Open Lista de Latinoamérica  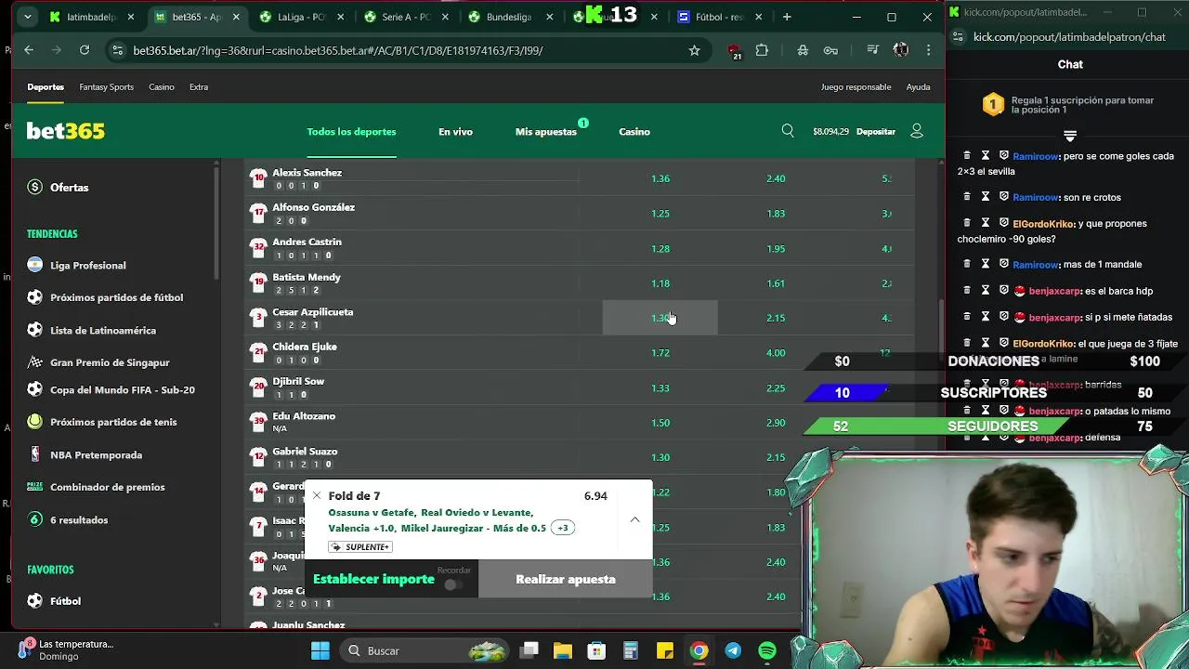(103, 330)
